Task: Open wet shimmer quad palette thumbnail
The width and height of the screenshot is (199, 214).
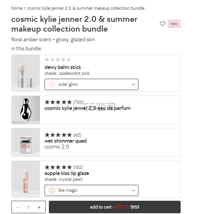Action: tap(26, 142)
